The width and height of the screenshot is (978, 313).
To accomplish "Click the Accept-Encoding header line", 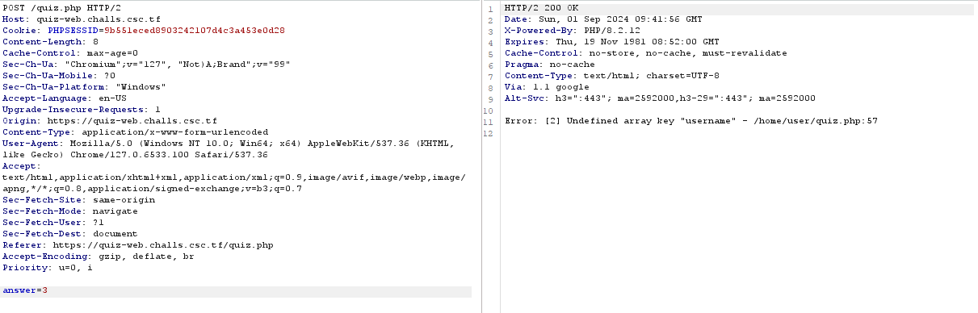I will pos(99,256).
